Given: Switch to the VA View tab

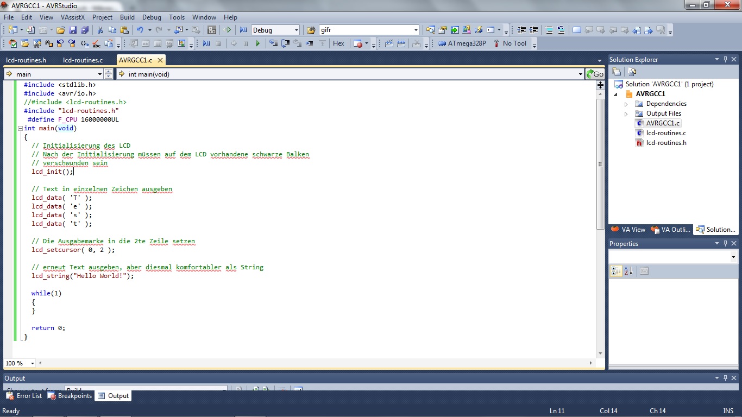Looking at the screenshot, I should click(628, 230).
